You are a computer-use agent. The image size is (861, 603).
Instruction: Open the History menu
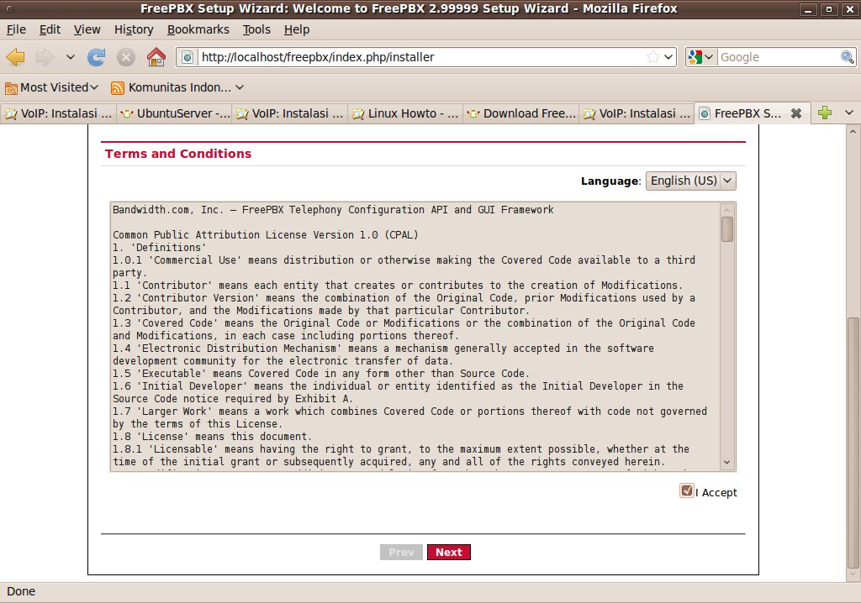point(134,29)
